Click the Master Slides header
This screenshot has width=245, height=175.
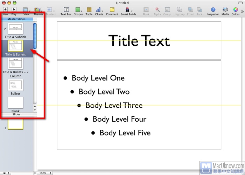coord(16,19)
